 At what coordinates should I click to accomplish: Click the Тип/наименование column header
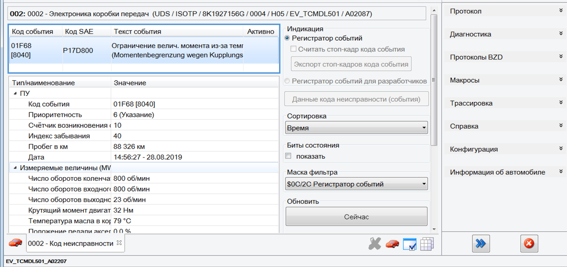60,83
